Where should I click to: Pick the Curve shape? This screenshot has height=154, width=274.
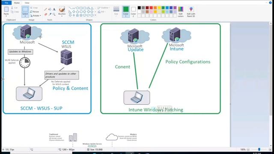tap(74, 8)
